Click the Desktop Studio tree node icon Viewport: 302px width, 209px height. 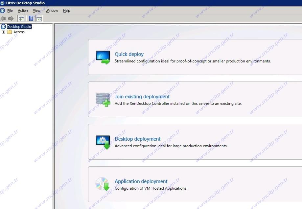pyautogui.click(x=3, y=27)
